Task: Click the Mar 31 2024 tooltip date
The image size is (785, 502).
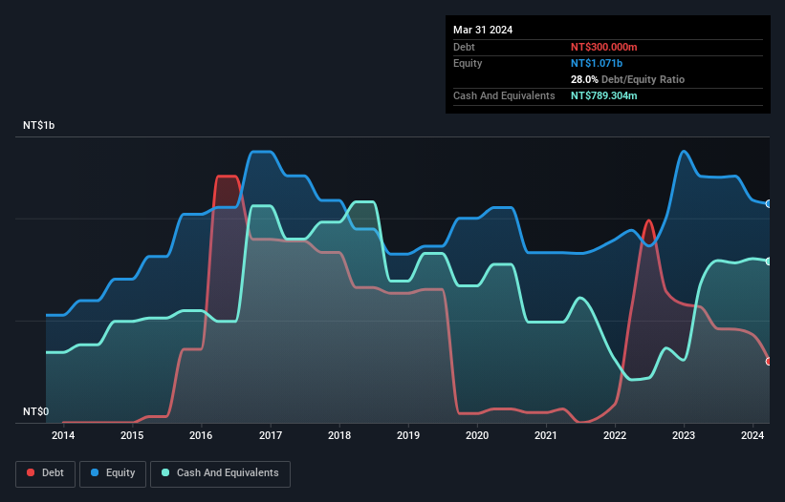Action: (483, 30)
